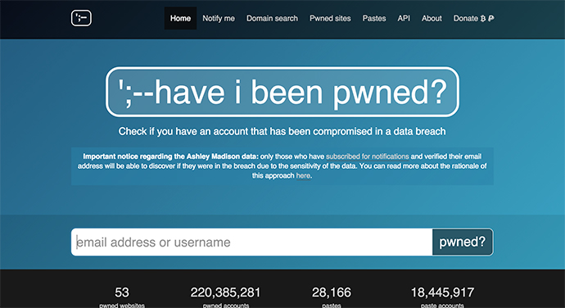Screen dimensions: 565x308
Task: Click the Bitcoin icon beside Donate
Action: 483,18
